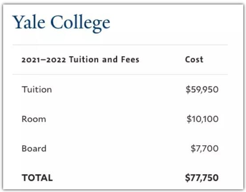This screenshot has height=192, width=246.
Task: Click the word Fees in header
Action: point(130,60)
